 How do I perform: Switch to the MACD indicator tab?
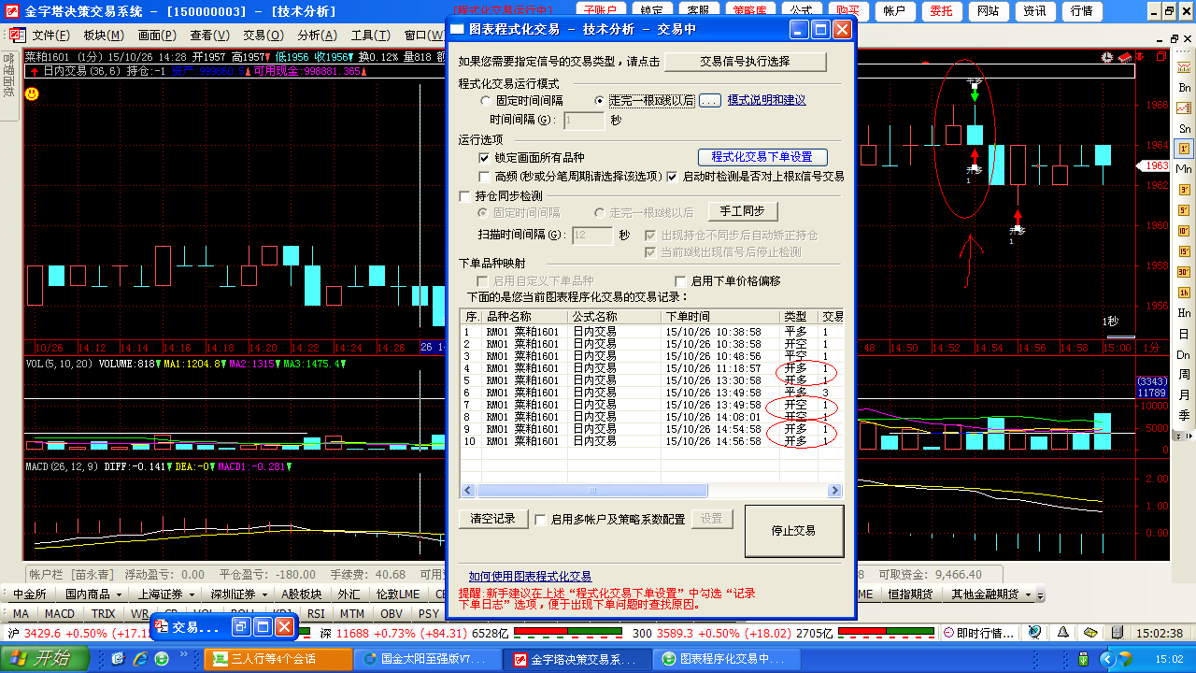[x=60, y=614]
